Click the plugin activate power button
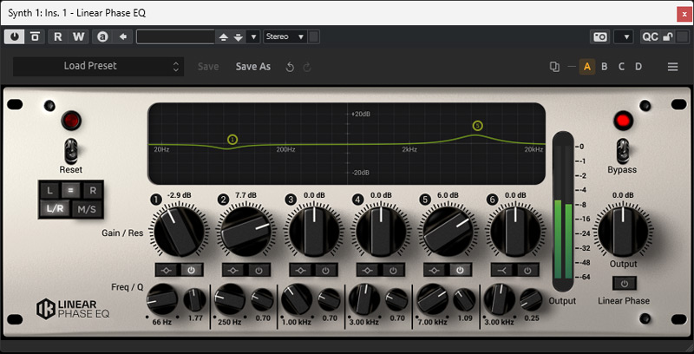Image resolution: width=694 pixels, height=354 pixels. 16,36
